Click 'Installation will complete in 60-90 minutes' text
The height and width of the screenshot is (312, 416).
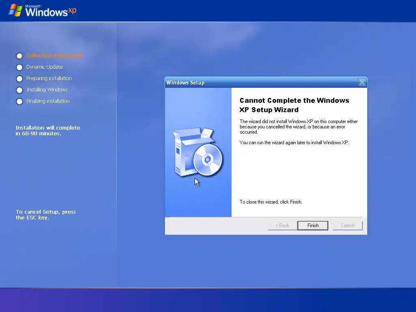coord(48,130)
